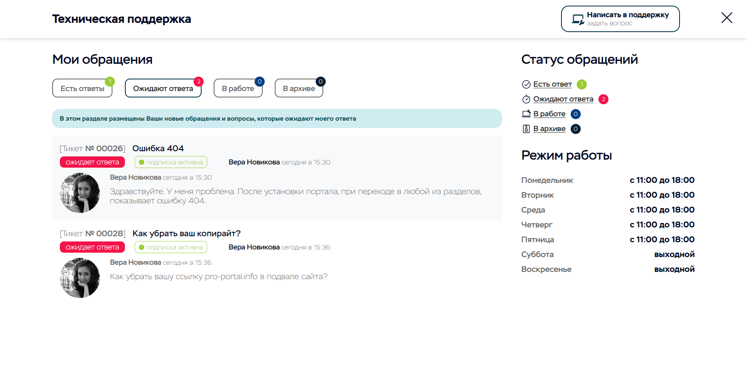Select the Ожидают ответа tab
This screenshot has height=375, width=747.
click(x=163, y=89)
